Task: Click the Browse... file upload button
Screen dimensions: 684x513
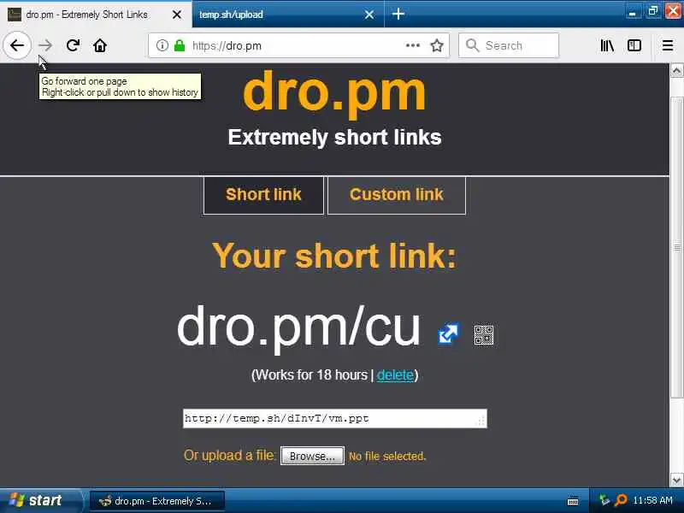Action: click(312, 456)
